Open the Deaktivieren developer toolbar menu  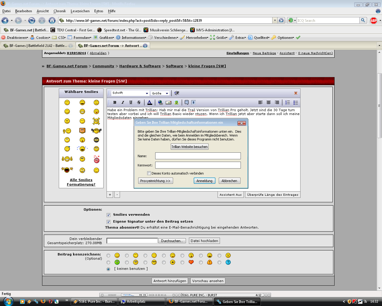tap(15, 38)
